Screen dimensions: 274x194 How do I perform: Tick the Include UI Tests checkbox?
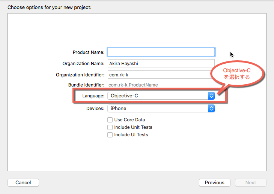[110, 135]
